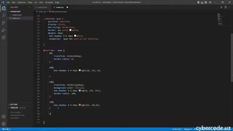The image size is (233, 131).
Task: Click 'position: absolute;' line
Action: pos(59,21)
